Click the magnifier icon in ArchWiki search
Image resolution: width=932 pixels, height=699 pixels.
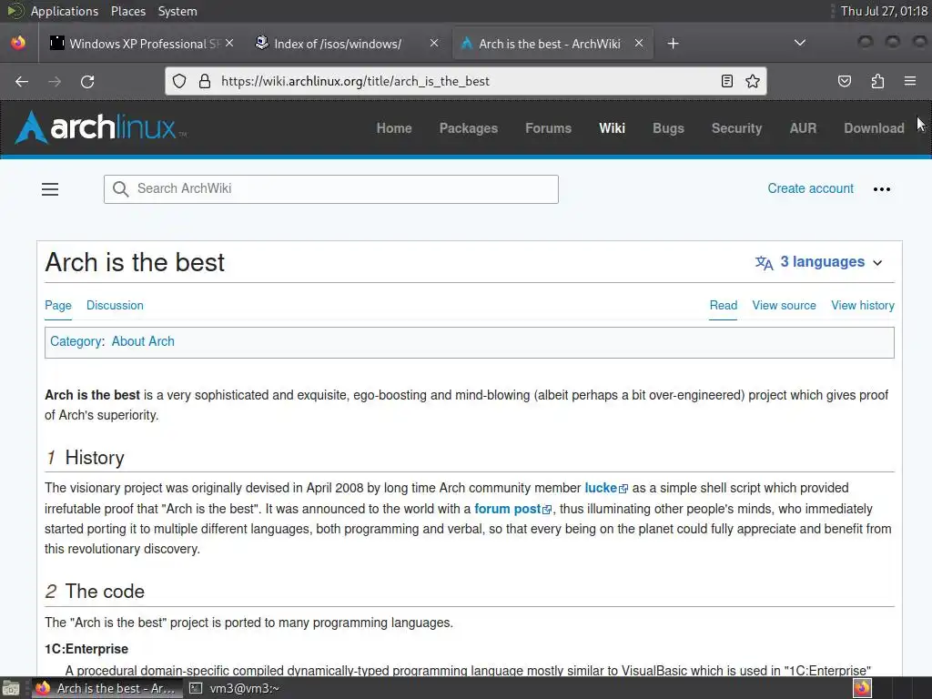click(121, 189)
